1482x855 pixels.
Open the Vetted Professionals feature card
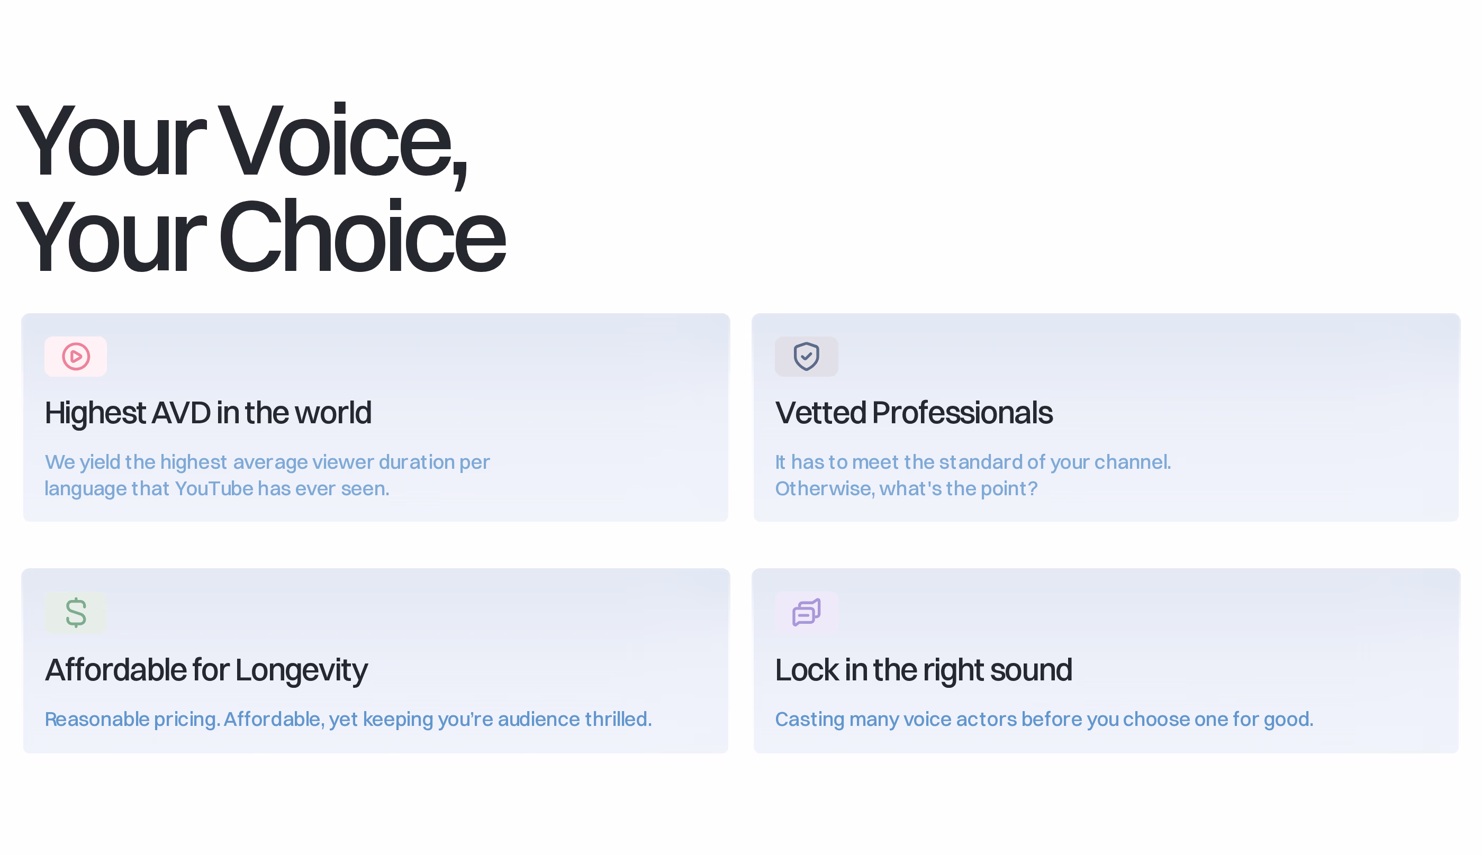tap(1106, 417)
